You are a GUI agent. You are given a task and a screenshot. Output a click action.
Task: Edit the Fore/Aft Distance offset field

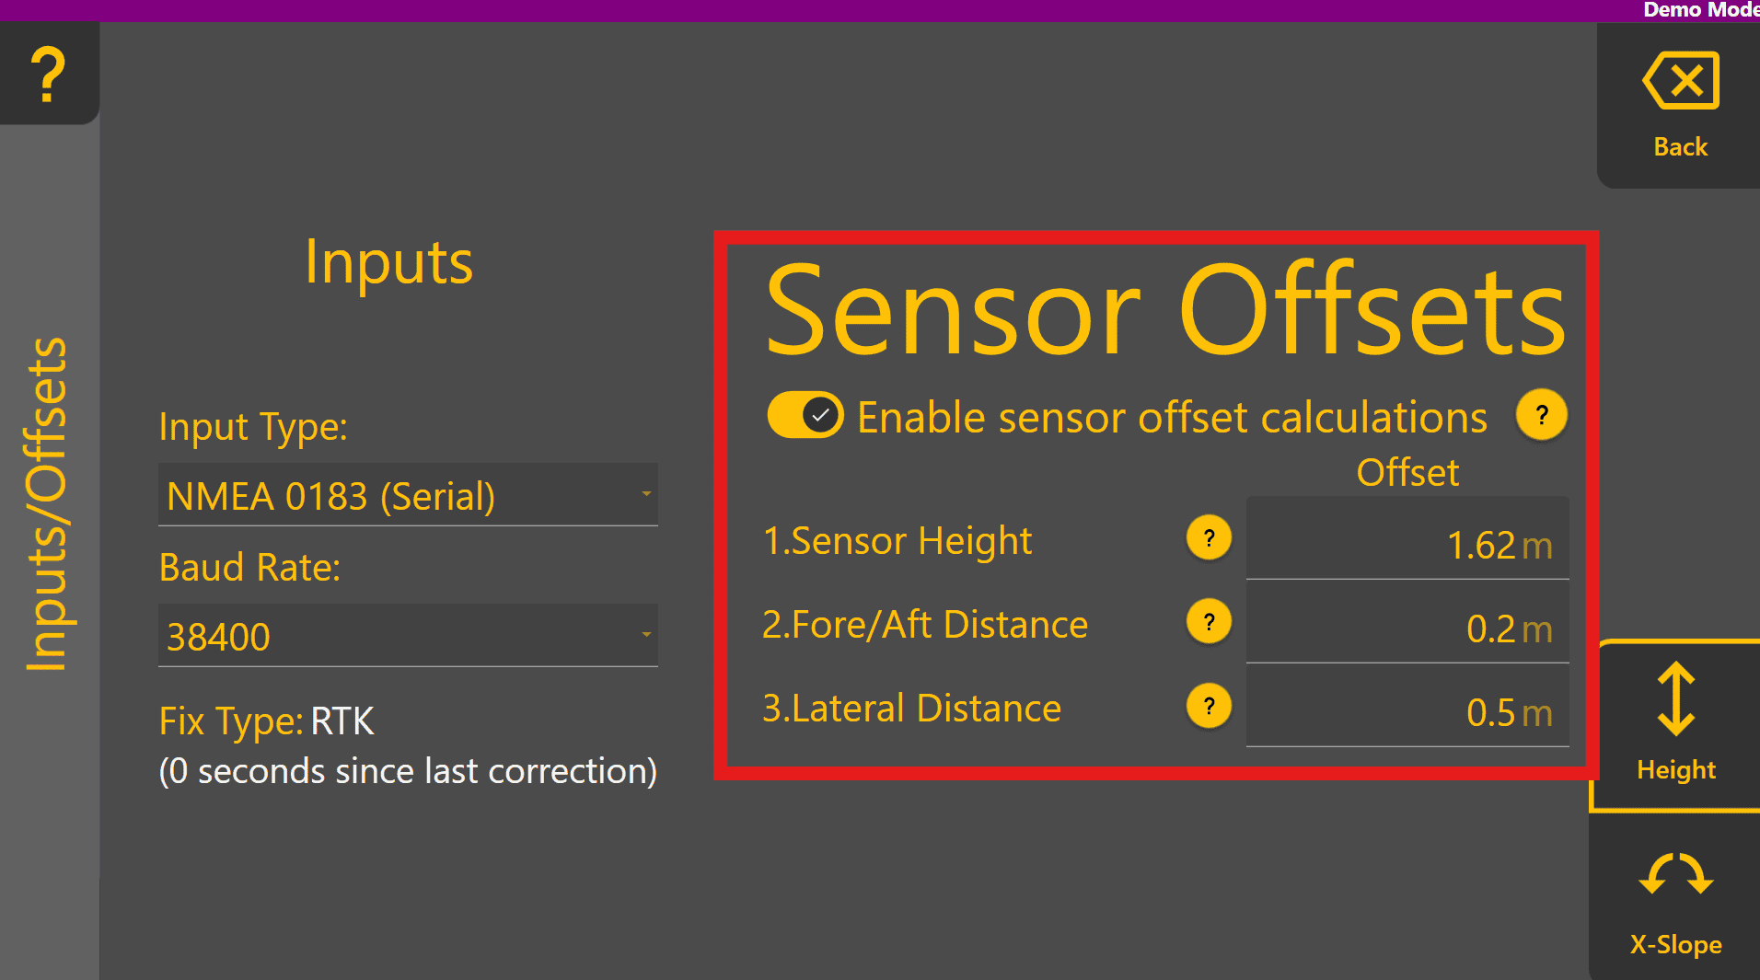tap(1407, 628)
